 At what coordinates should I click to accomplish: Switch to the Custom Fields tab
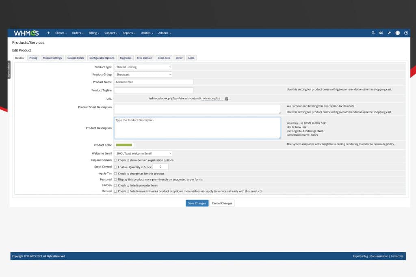tap(75, 58)
